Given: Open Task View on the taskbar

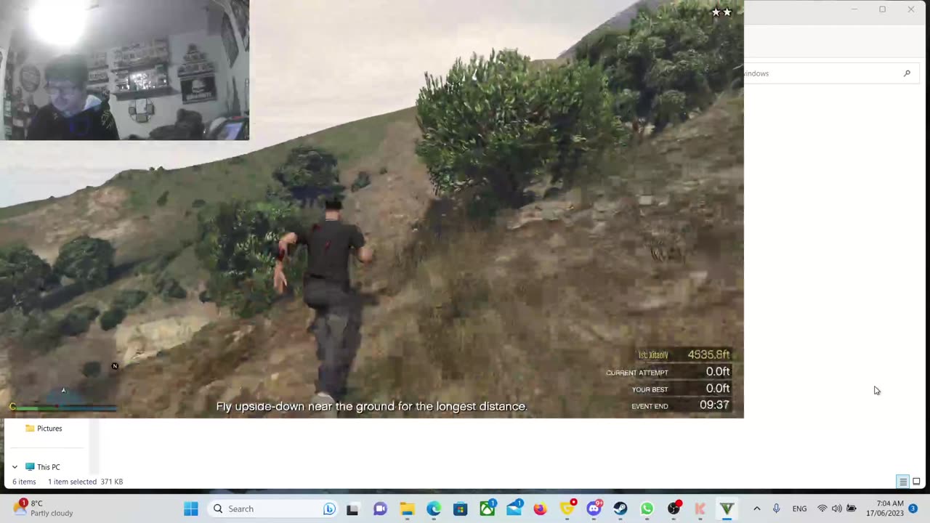Looking at the screenshot, I should [x=352, y=508].
